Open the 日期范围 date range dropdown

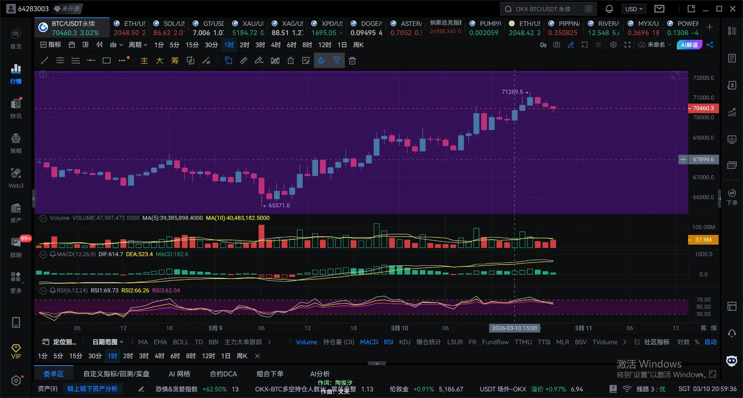pos(108,342)
